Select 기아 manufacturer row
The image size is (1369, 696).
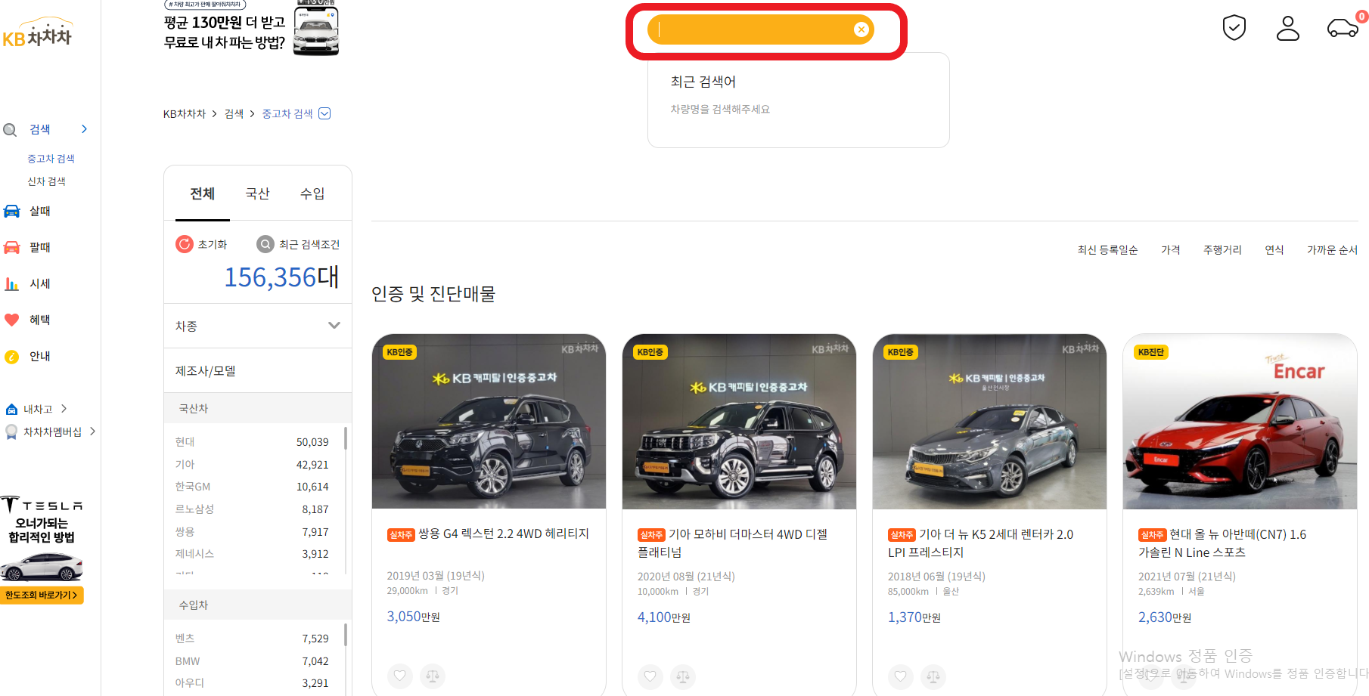point(252,465)
